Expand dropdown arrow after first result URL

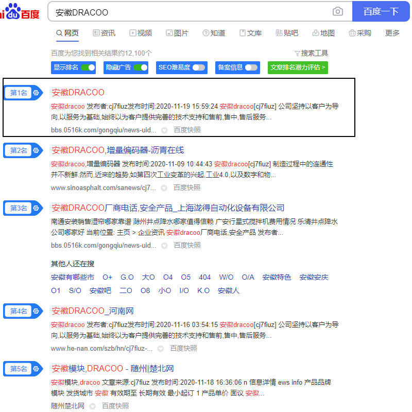(x=164, y=130)
